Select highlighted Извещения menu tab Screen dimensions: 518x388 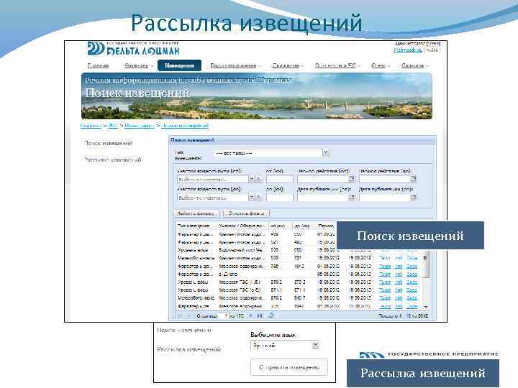coord(179,65)
